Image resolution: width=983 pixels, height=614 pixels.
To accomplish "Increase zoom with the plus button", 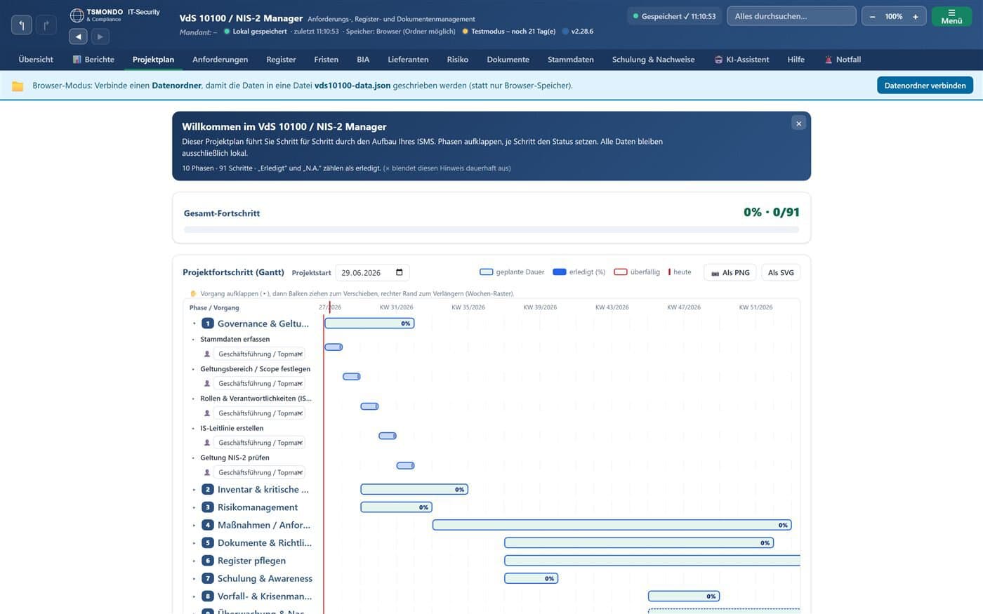I will point(915,16).
